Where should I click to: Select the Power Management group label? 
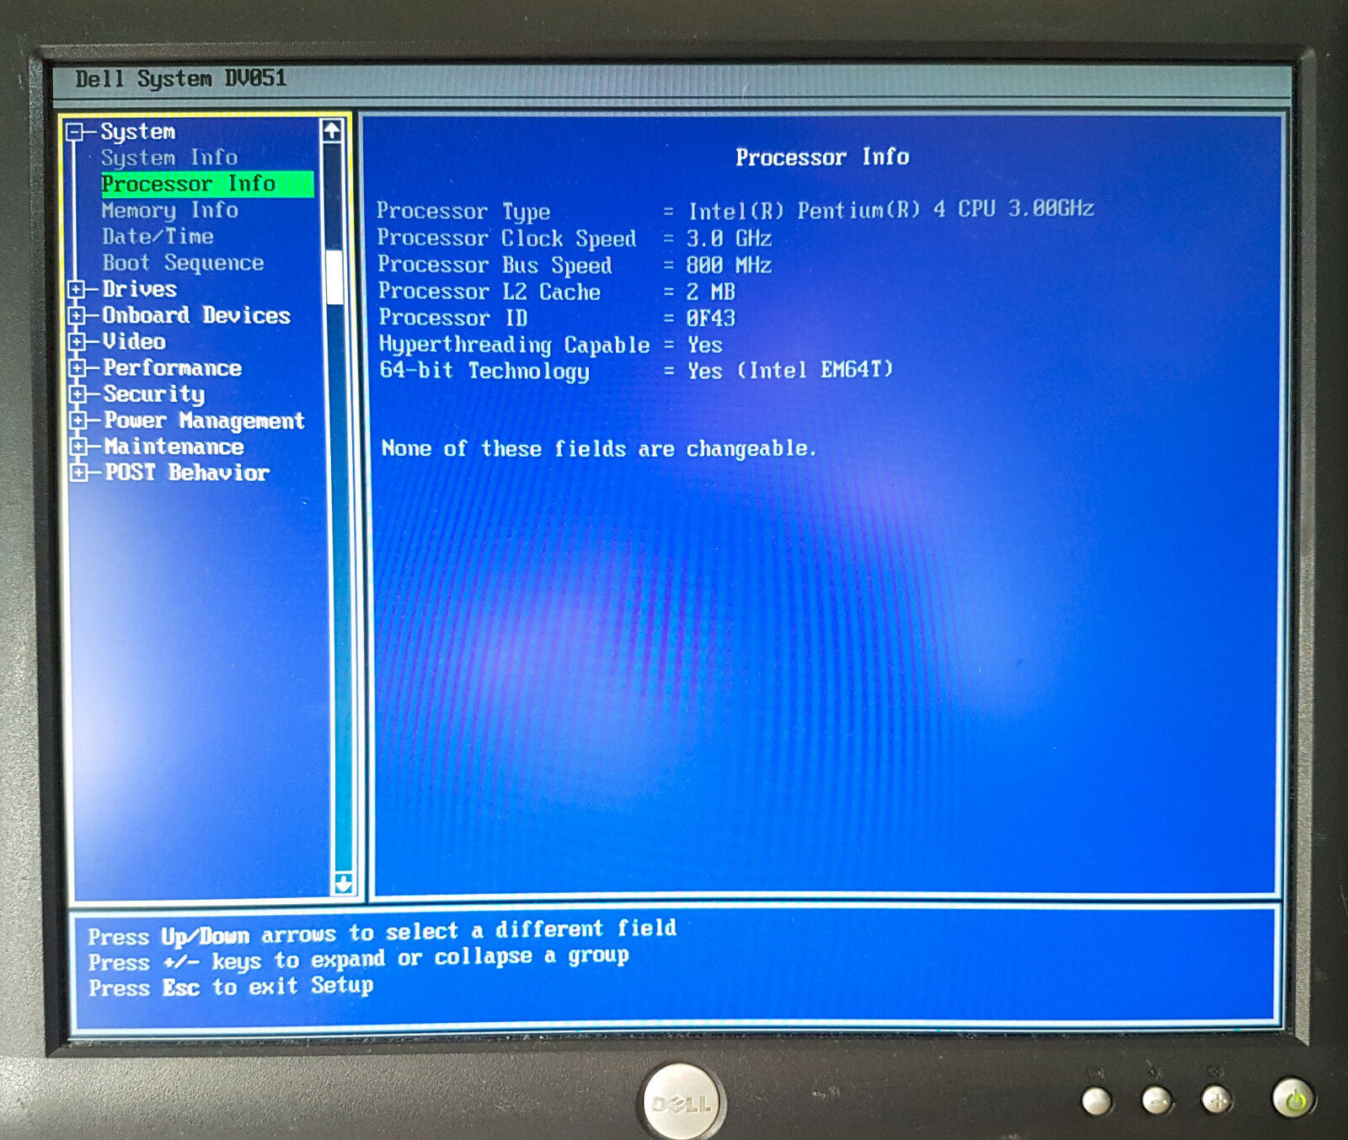[x=205, y=420]
